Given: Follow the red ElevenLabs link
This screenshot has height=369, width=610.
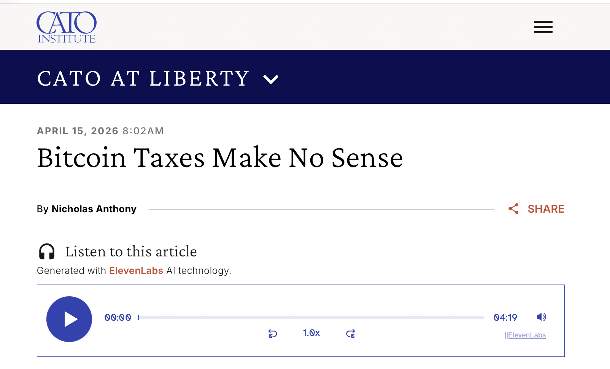Looking at the screenshot, I should 136,270.
